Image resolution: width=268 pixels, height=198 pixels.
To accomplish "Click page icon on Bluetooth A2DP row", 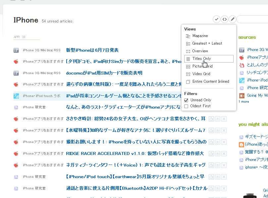I will [x=218, y=189].
